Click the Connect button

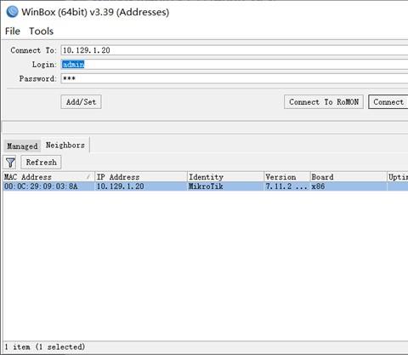point(388,102)
